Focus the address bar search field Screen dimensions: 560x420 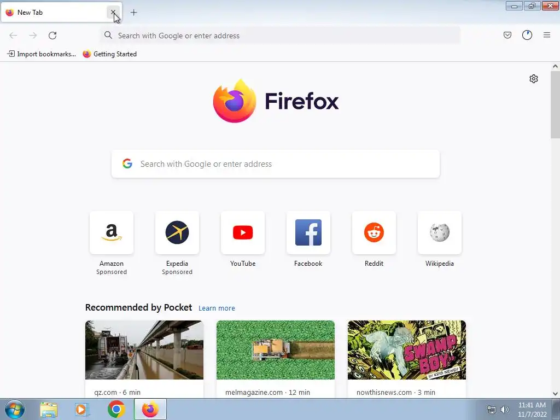[280, 36]
